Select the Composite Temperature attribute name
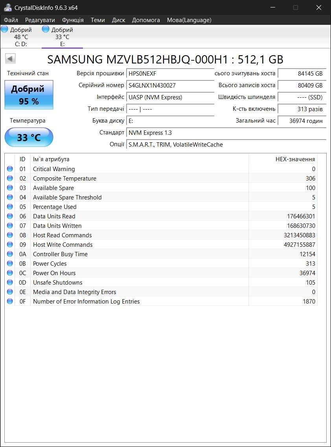Viewport: 331px width, 447px height. point(64,179)
